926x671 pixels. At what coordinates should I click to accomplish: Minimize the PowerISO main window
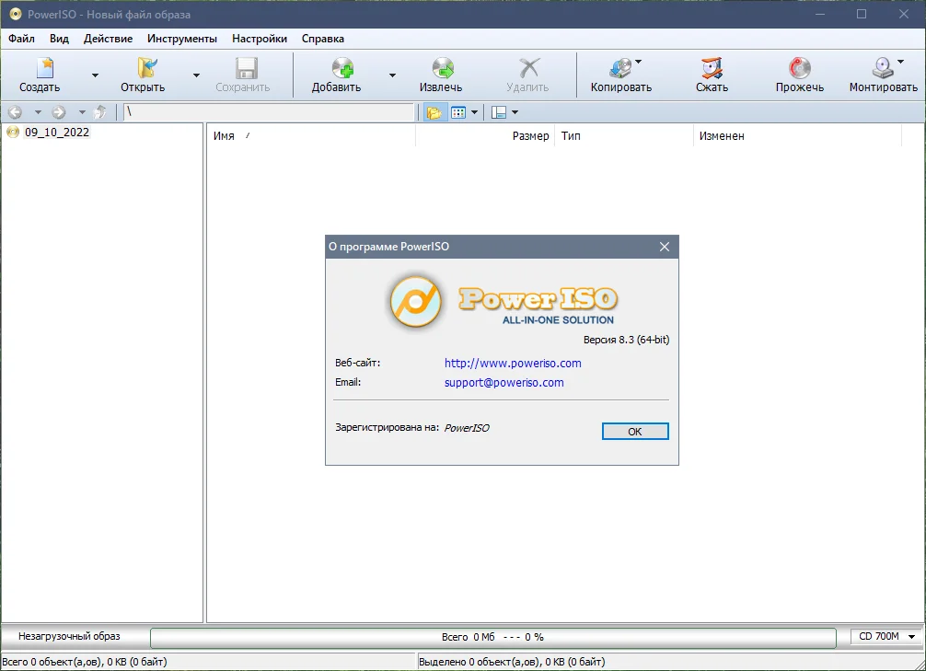(820, 14)
